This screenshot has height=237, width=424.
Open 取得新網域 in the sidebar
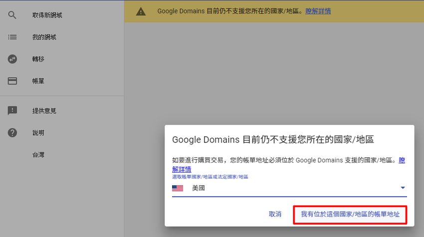tap(47, 15)
